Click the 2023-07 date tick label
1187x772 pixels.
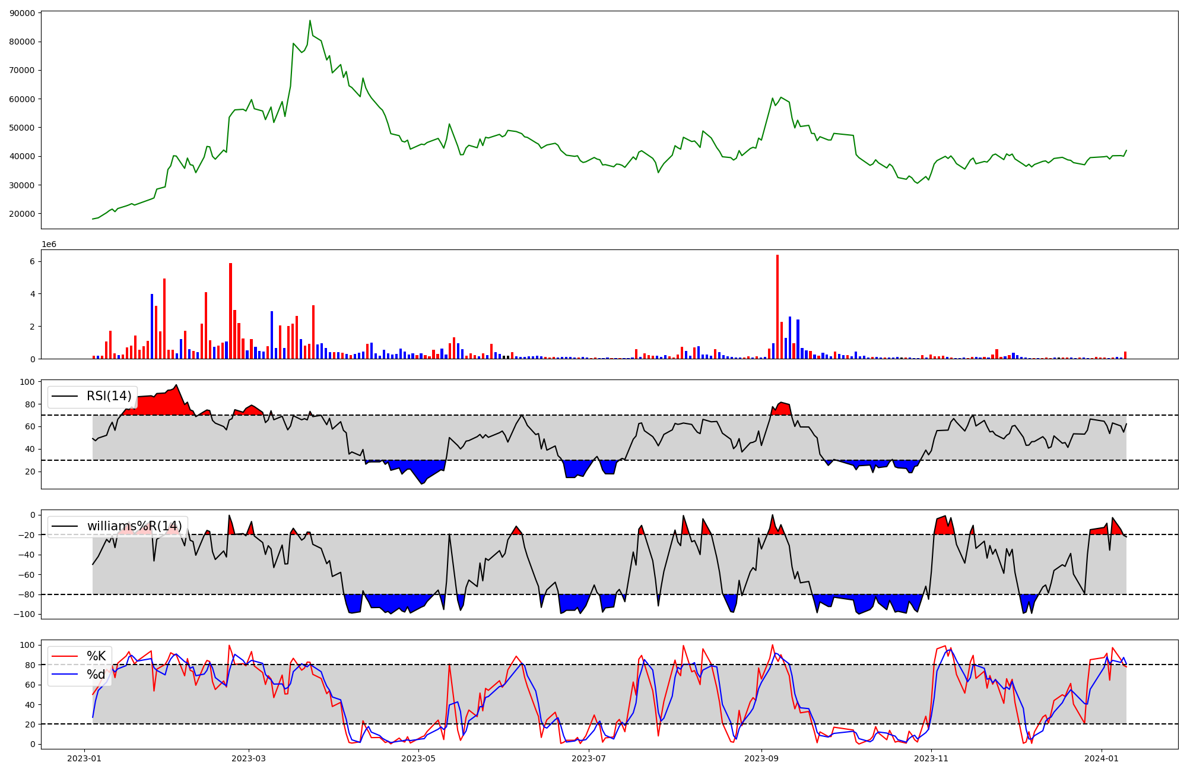pyautogui.click(x=589, y=758)
